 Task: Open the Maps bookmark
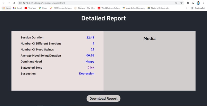coord(43,8)
